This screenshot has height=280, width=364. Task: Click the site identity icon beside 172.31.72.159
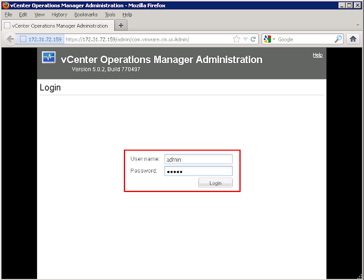(x=23, y=39)
